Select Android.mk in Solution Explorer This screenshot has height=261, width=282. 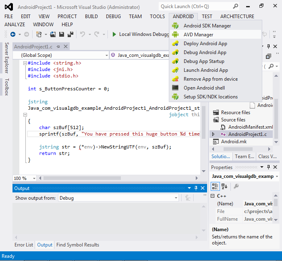click(x=234, y=142)
